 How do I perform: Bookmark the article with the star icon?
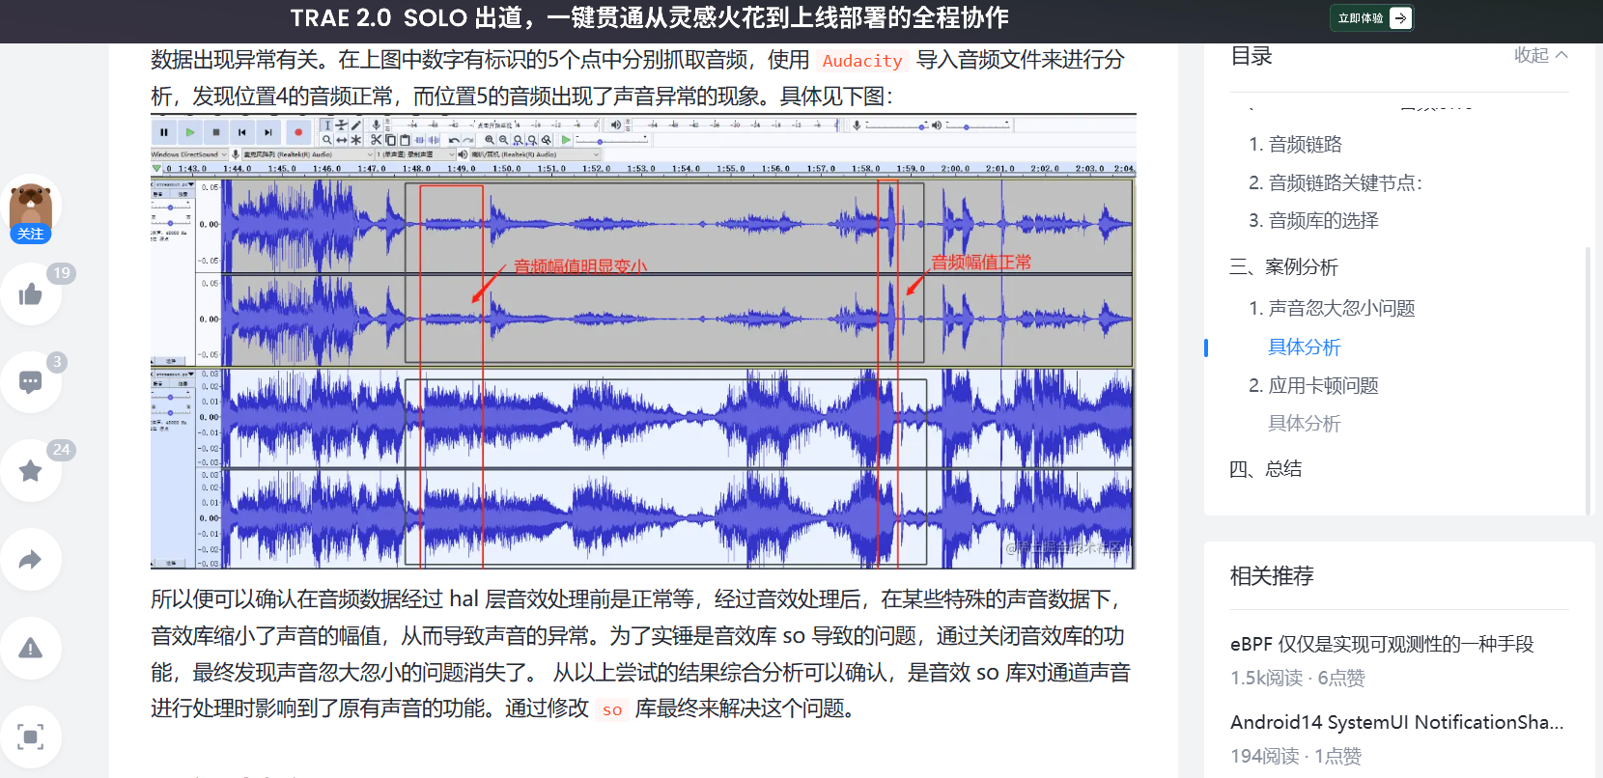click(x=31, y=471)
